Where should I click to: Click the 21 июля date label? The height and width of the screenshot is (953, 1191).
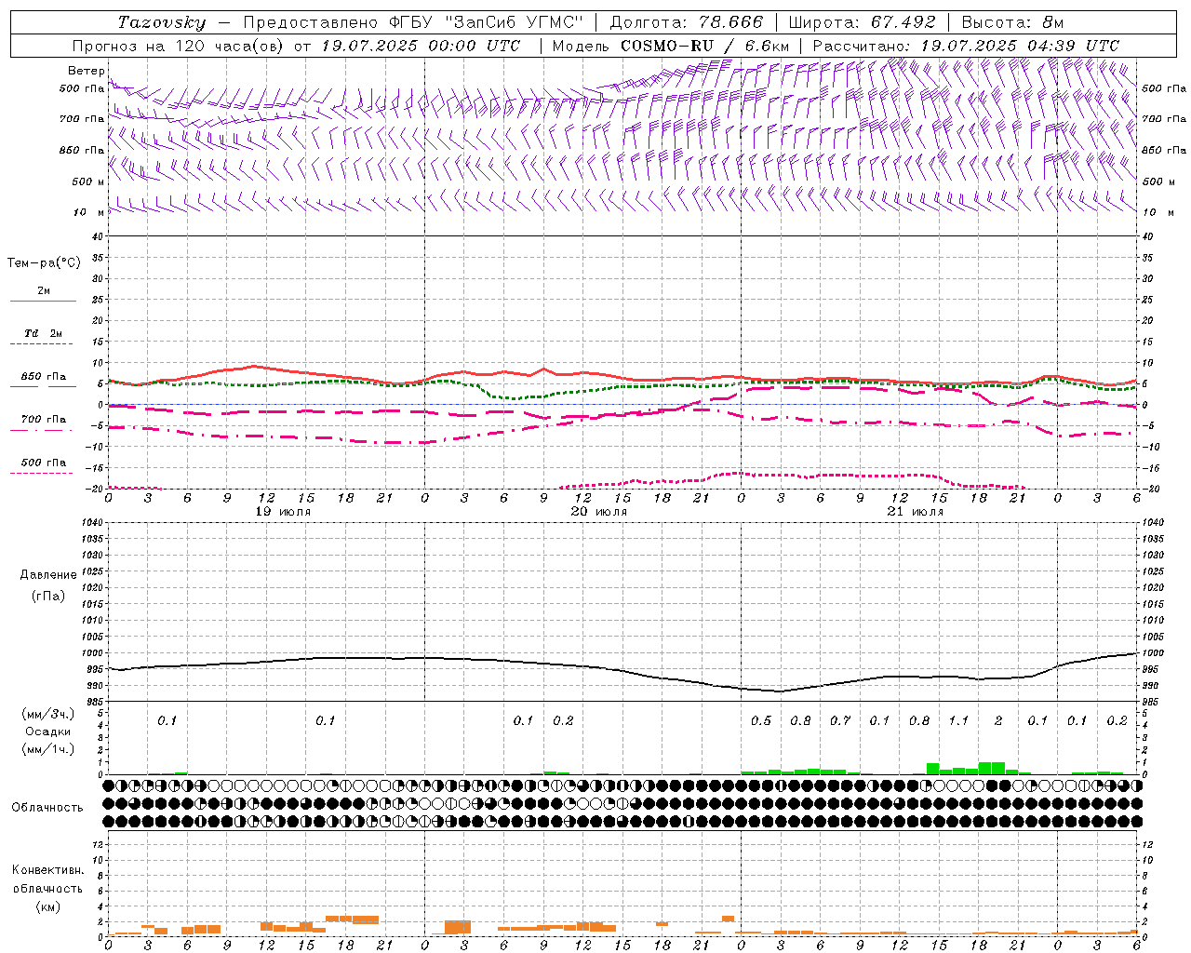[x=916, y=512]
